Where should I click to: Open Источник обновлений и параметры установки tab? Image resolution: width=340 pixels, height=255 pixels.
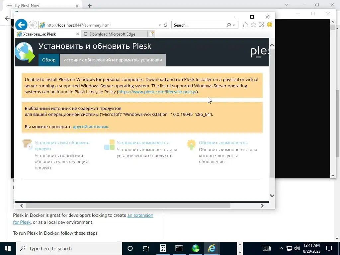click(113, 60)
